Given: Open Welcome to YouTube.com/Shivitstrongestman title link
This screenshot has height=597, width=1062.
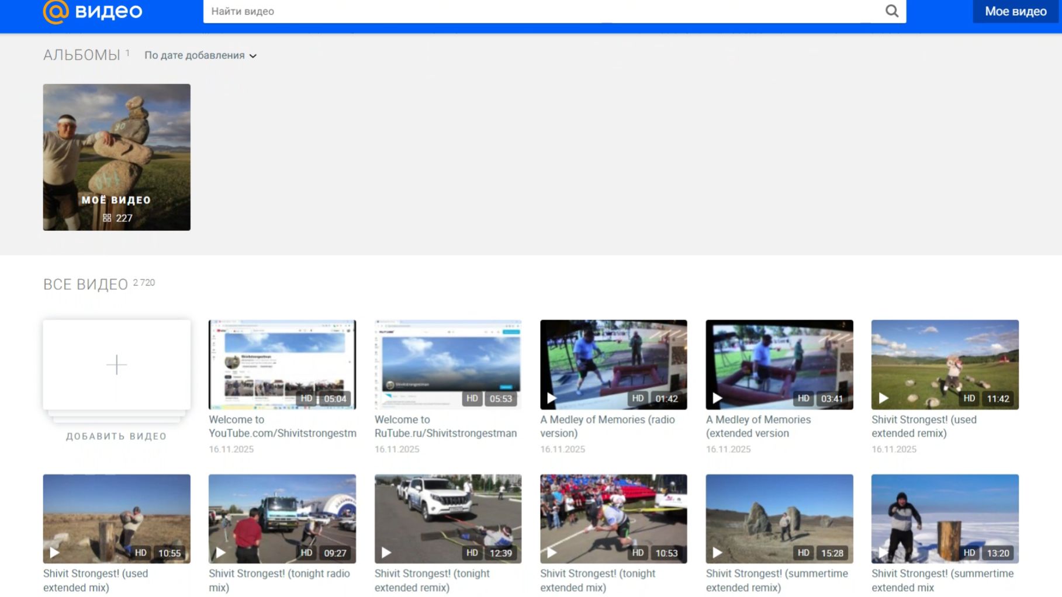Looking at the screenshot, I should (282, 426).
